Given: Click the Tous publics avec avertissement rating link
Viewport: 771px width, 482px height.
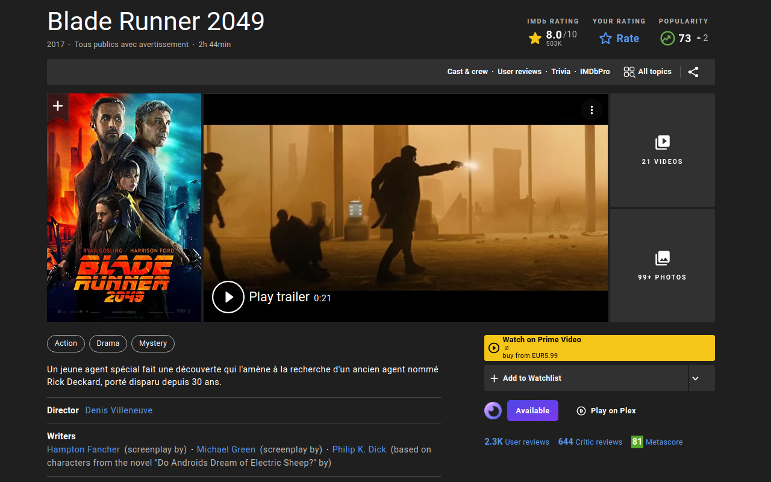Looking at the screenshot, I should [131, 45].
